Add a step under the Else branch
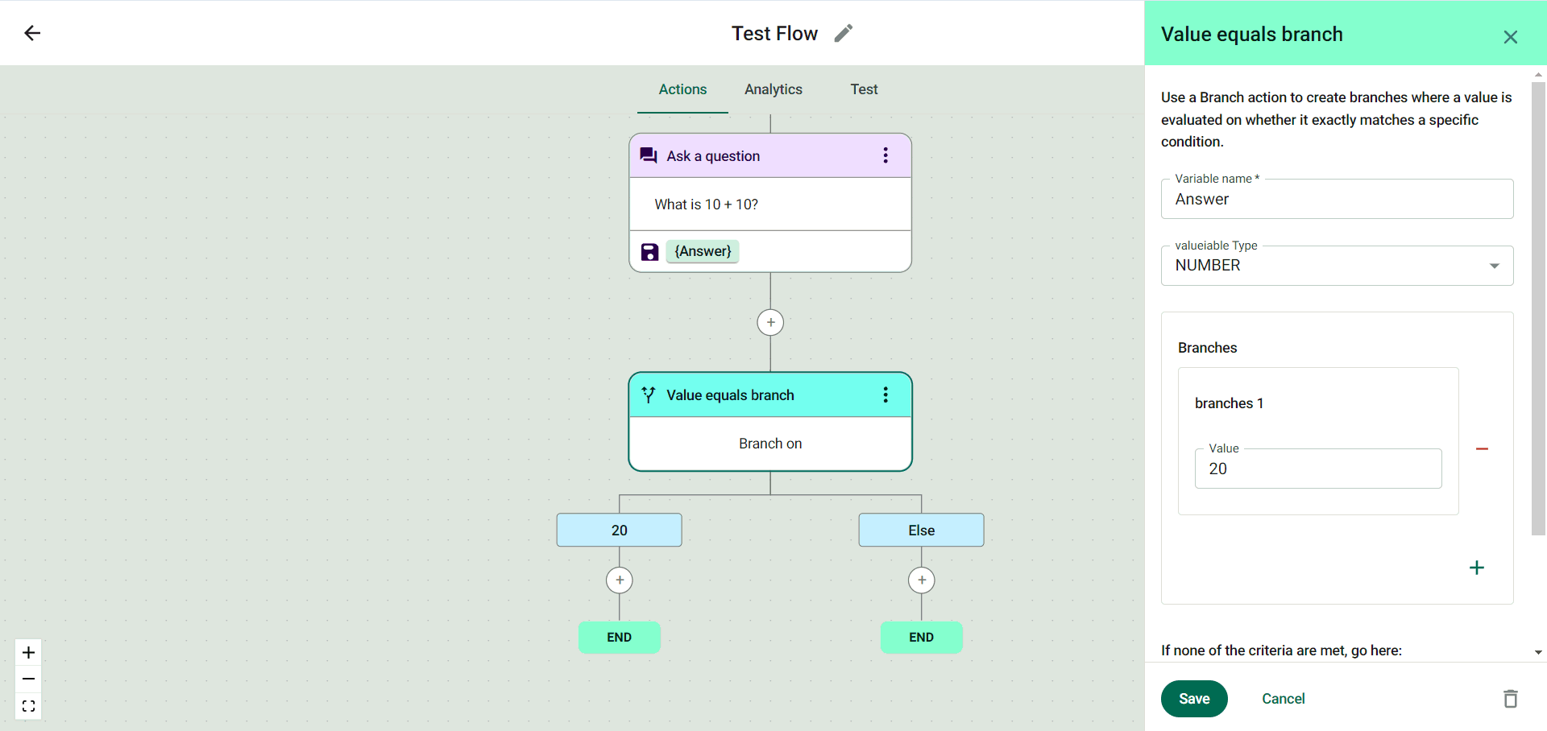Image resolution: width=1547 pixels, height=731 pixels. point(921,580)
